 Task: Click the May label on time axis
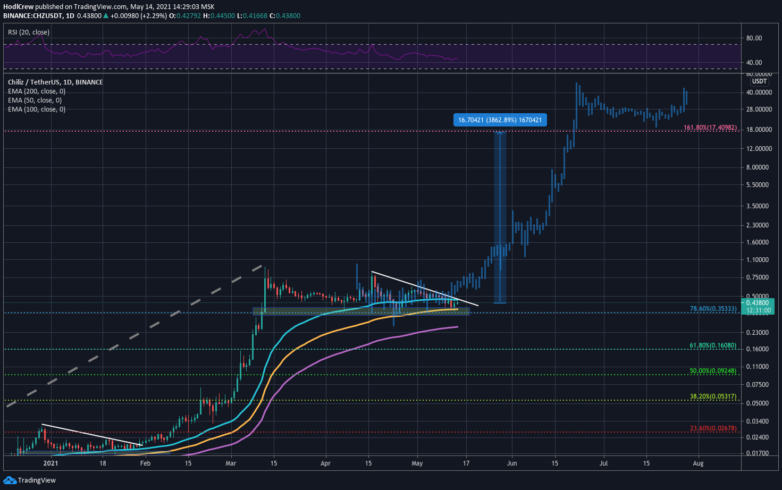point(417,463)
